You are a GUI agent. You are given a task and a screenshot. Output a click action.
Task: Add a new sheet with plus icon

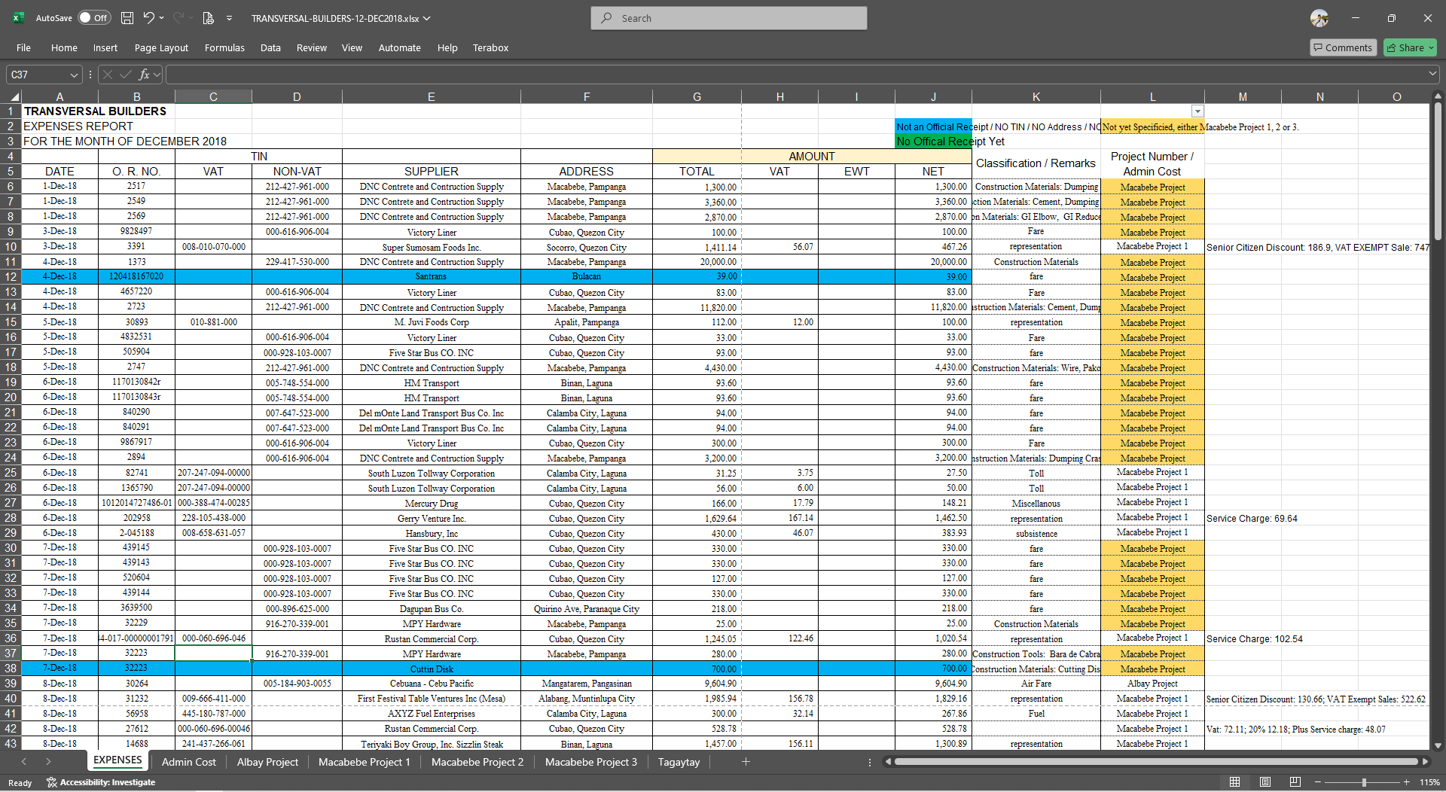746,762
